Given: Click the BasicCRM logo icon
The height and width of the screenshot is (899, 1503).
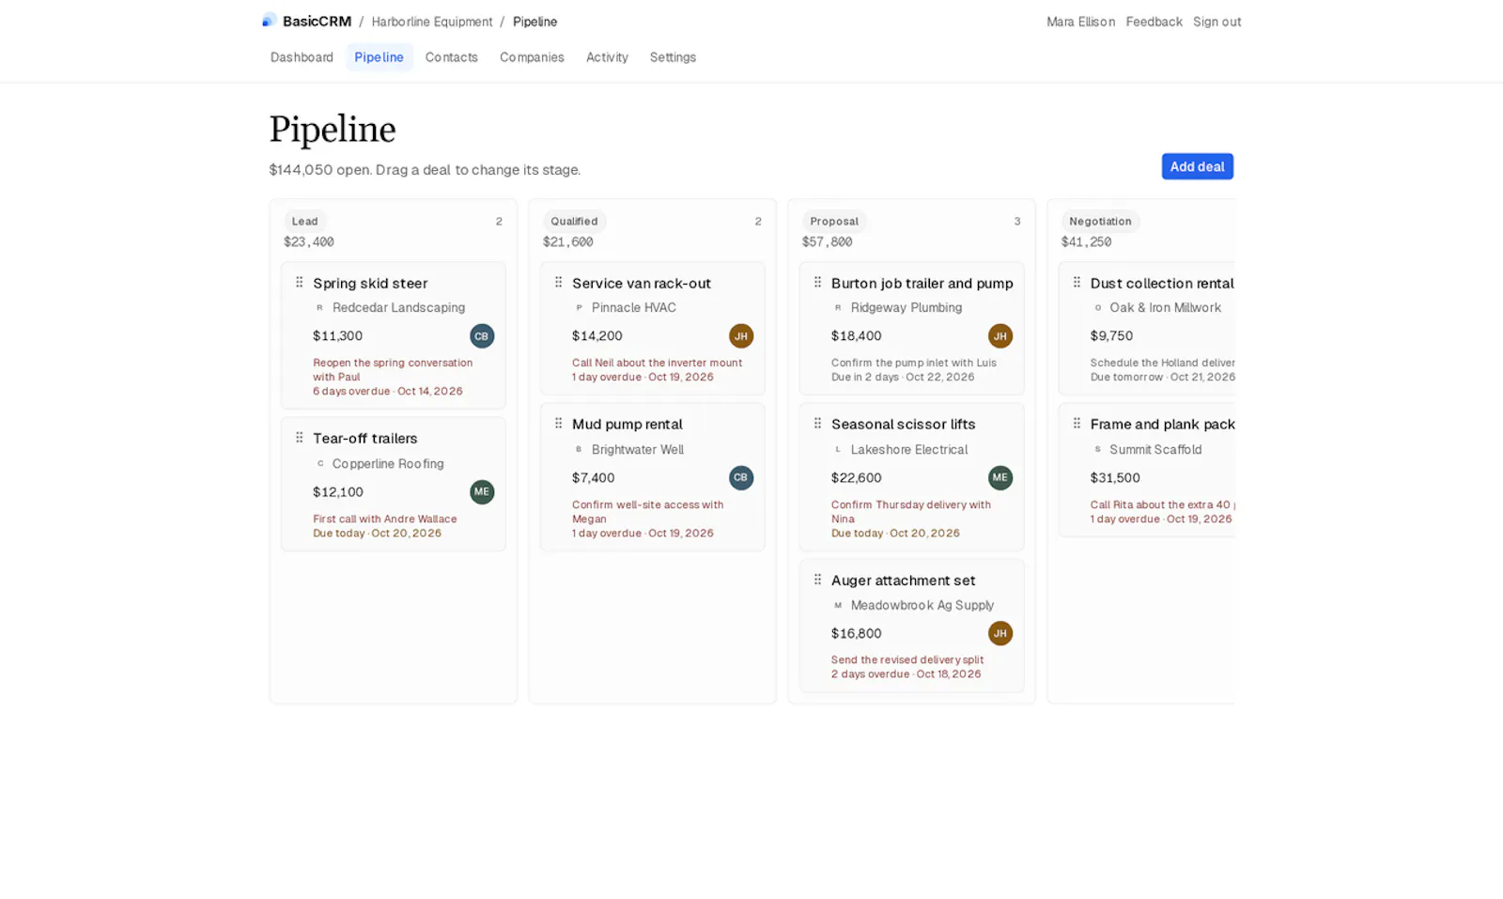Looking at the screenshot, I should 269,21.
